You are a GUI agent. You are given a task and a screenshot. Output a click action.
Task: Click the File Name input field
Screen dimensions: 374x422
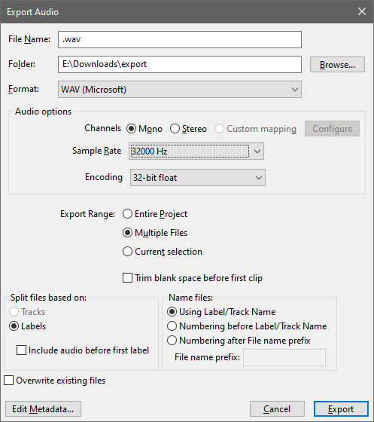pyautogui.click(x=180, y=39)
